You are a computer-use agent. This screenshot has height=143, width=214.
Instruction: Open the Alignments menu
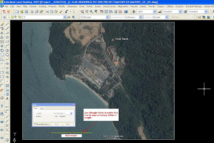[x=123, y=6]
